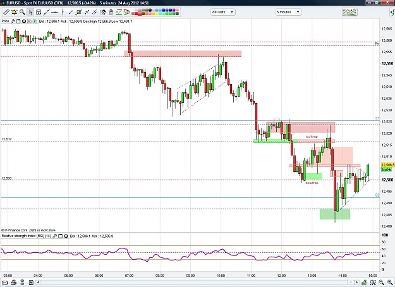The height and width of the screenshot is (287, 395).
Task: Click the Relative strength index (RSI)(14) label
Action: (x=27, y=236)
